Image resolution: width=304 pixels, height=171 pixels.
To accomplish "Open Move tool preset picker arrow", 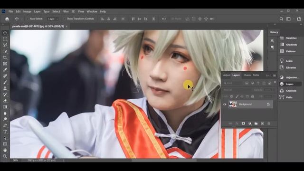I will (x=22, y=19).
